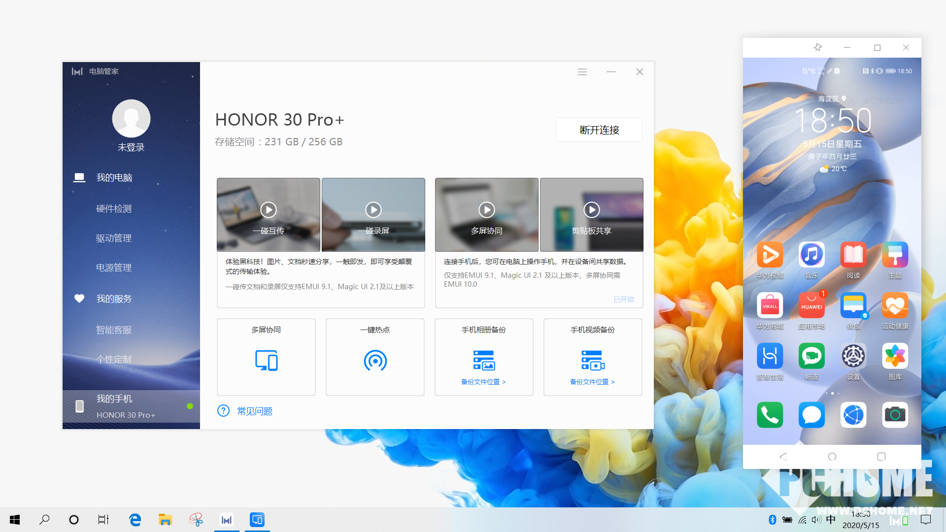Image resolution: width=946 pixels, height=532 pixels.
Task: Open the multi-screen collaboration device icon
Action: [x=266, y=361]
